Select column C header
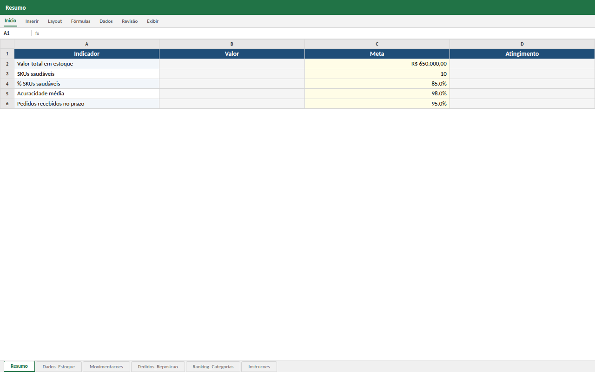Screen dimensions: 595x372 click(x=377, y=44)
